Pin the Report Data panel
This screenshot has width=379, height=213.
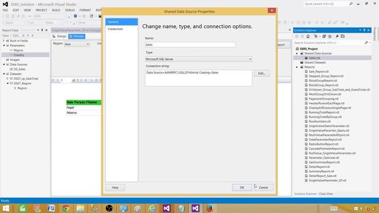[42, 30]
